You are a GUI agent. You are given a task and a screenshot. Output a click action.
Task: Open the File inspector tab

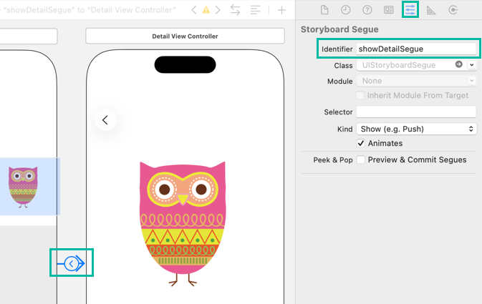coord(324,10)
